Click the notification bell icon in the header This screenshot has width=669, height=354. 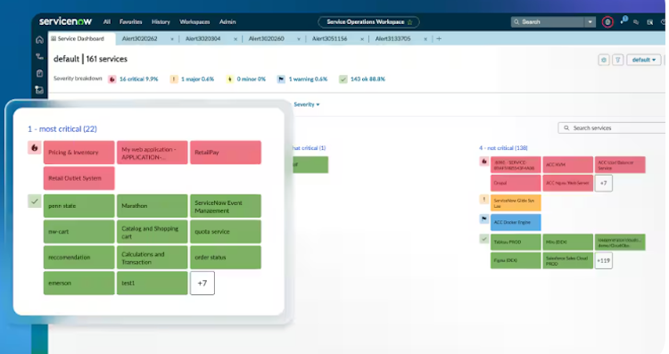click(x=623, y=21)
